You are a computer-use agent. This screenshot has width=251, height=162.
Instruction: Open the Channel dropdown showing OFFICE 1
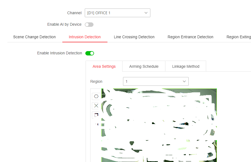pyautogui.click(x=115, y=13)
